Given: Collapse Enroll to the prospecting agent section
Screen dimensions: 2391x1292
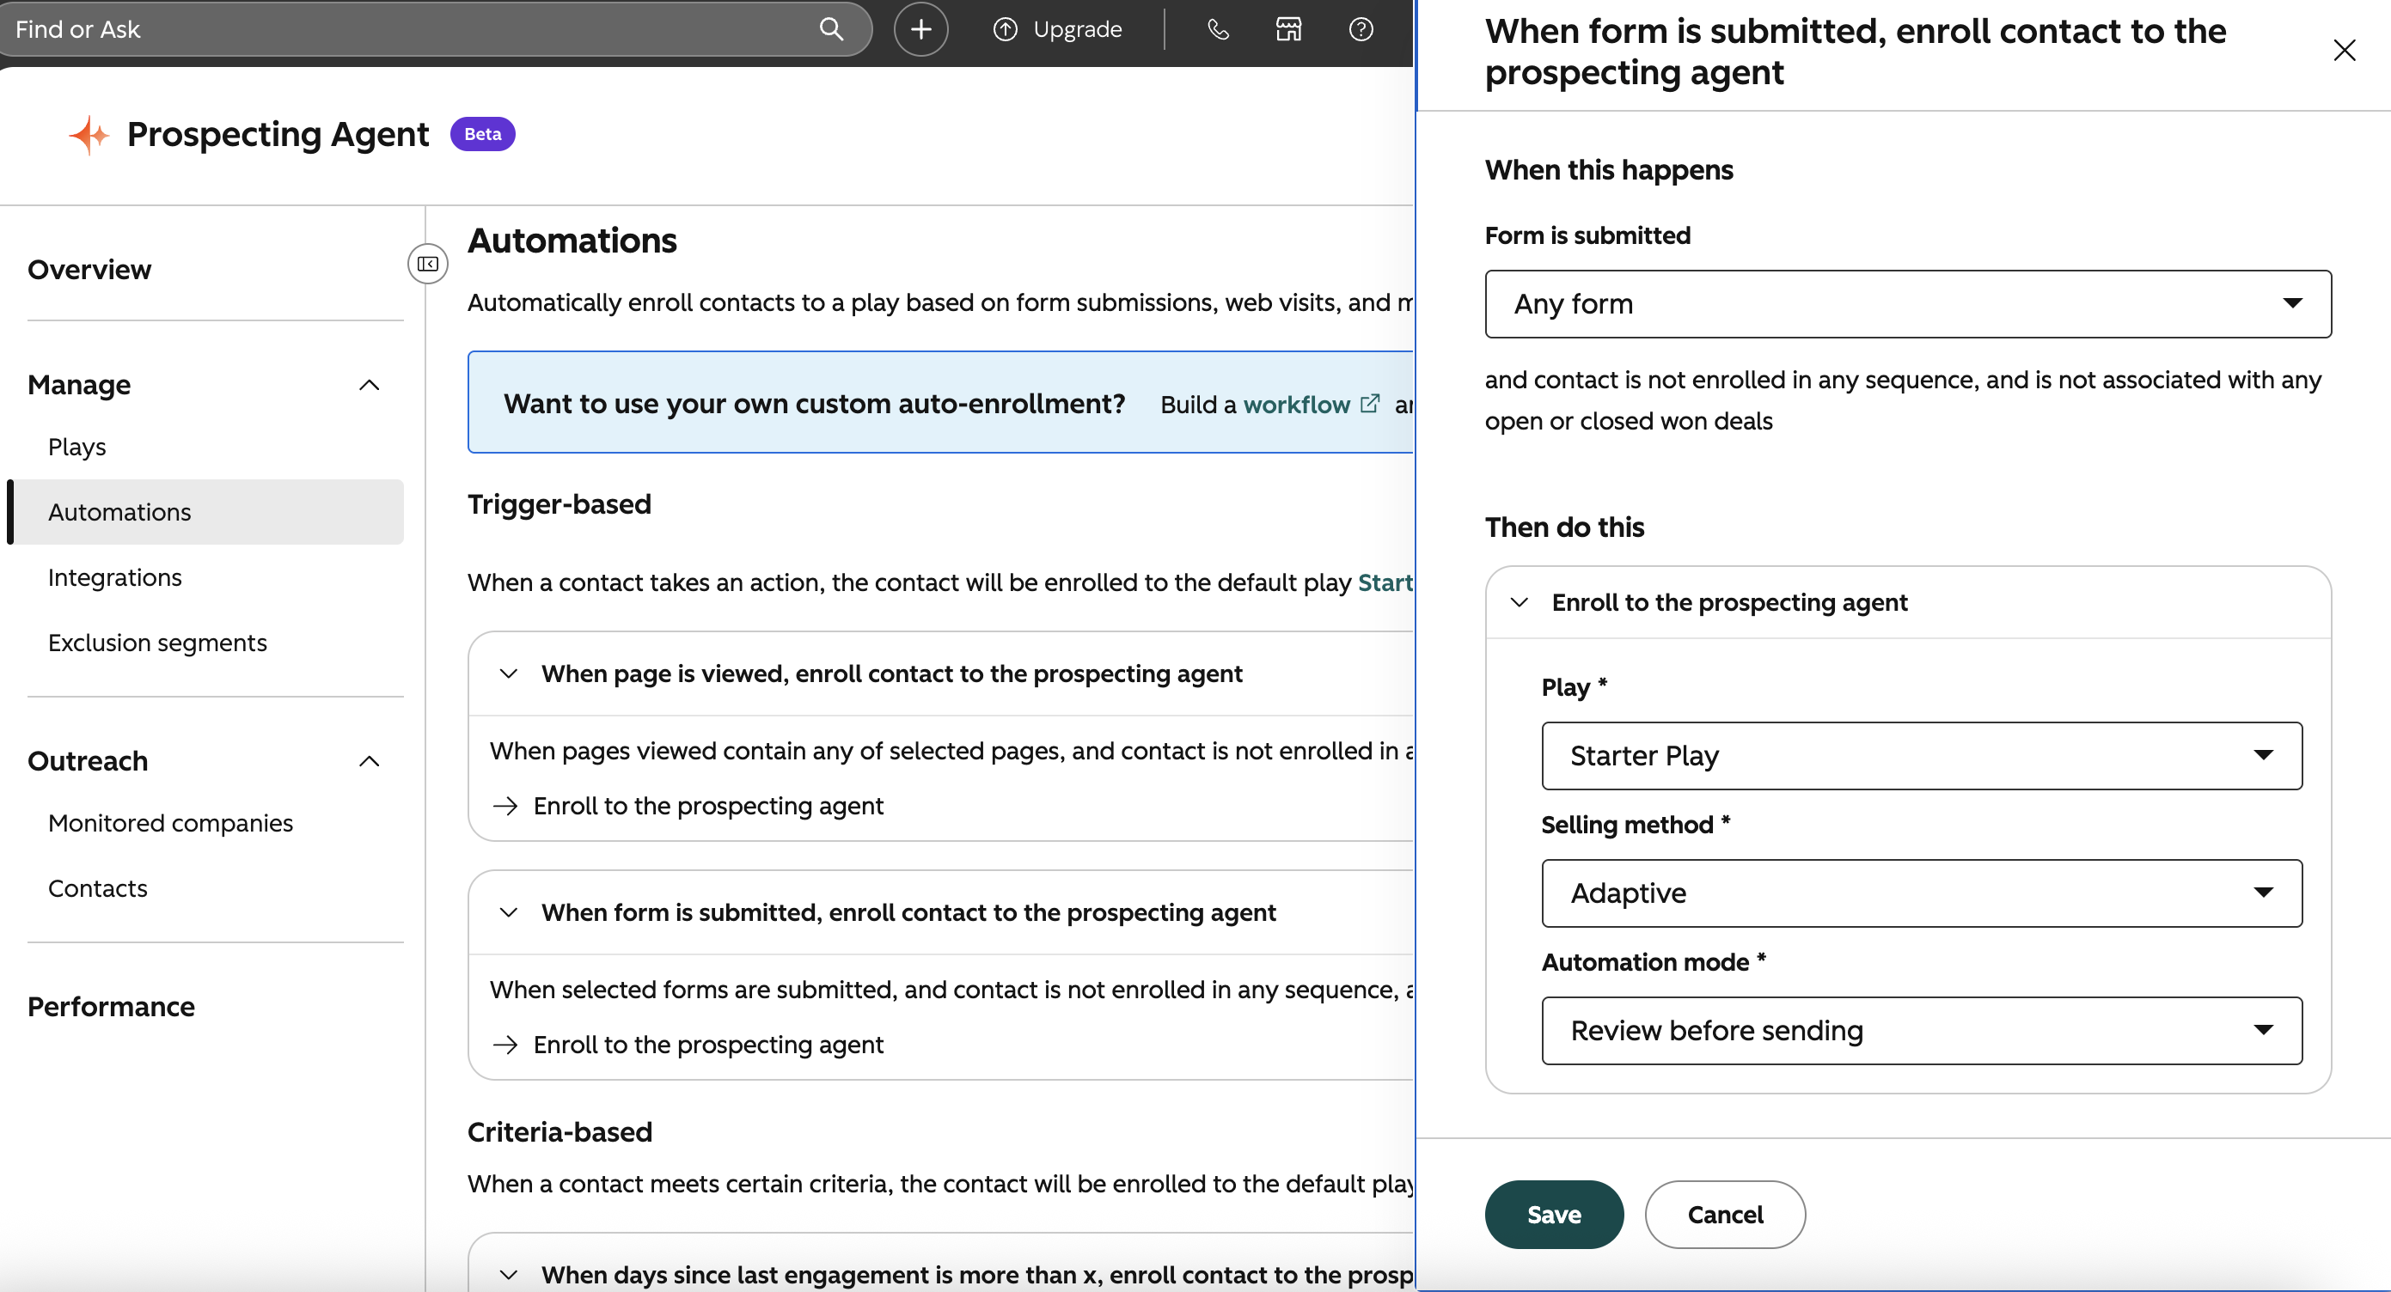Looking at the screenshot, I should pos(1520,603).
